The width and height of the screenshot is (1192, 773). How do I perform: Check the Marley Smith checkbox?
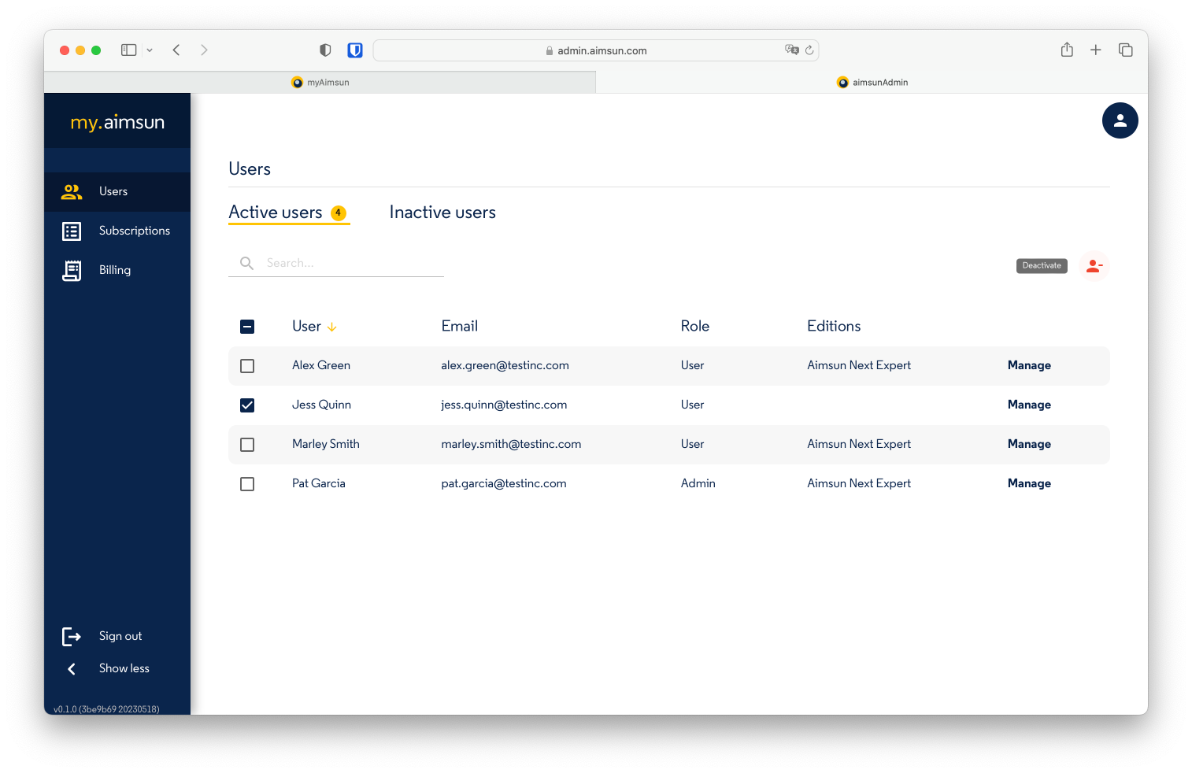click(x=247, y=445)
